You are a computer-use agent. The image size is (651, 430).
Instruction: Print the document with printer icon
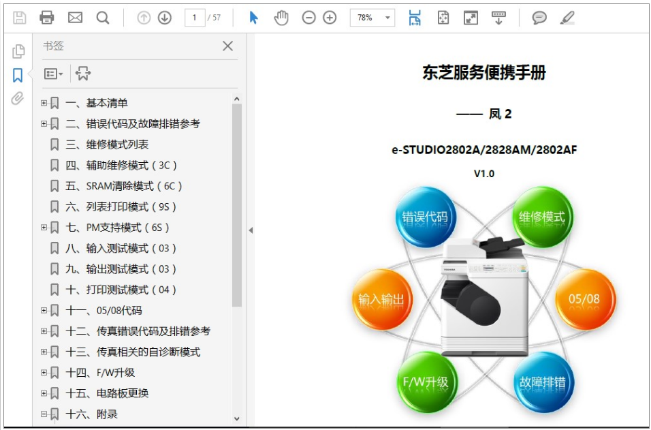[46, 18]
